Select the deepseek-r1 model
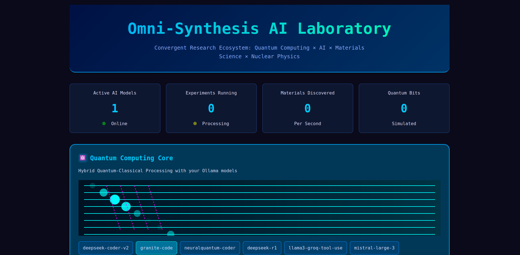This screenshot has width=520, height=255. pyautogui.click(x=262, y=248)
